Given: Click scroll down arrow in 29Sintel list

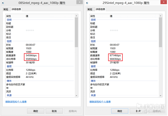Looking at the screenshot, I should 160,96.
